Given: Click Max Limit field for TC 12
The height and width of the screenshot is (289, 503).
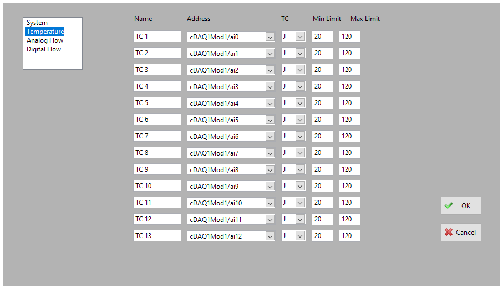Looking at the screenshot, I should 350,219.
